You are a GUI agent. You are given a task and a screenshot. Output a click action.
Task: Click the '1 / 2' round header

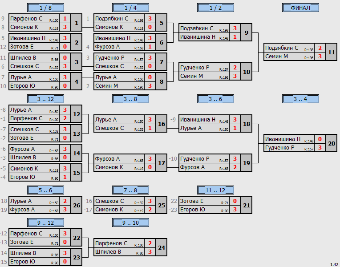[x=215, y=8]
